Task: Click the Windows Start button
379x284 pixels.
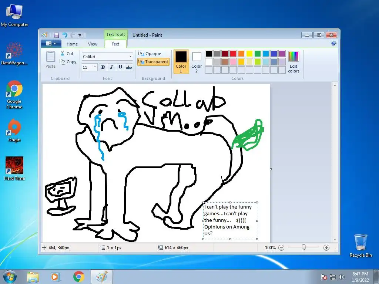Action: tap(10, 277)
